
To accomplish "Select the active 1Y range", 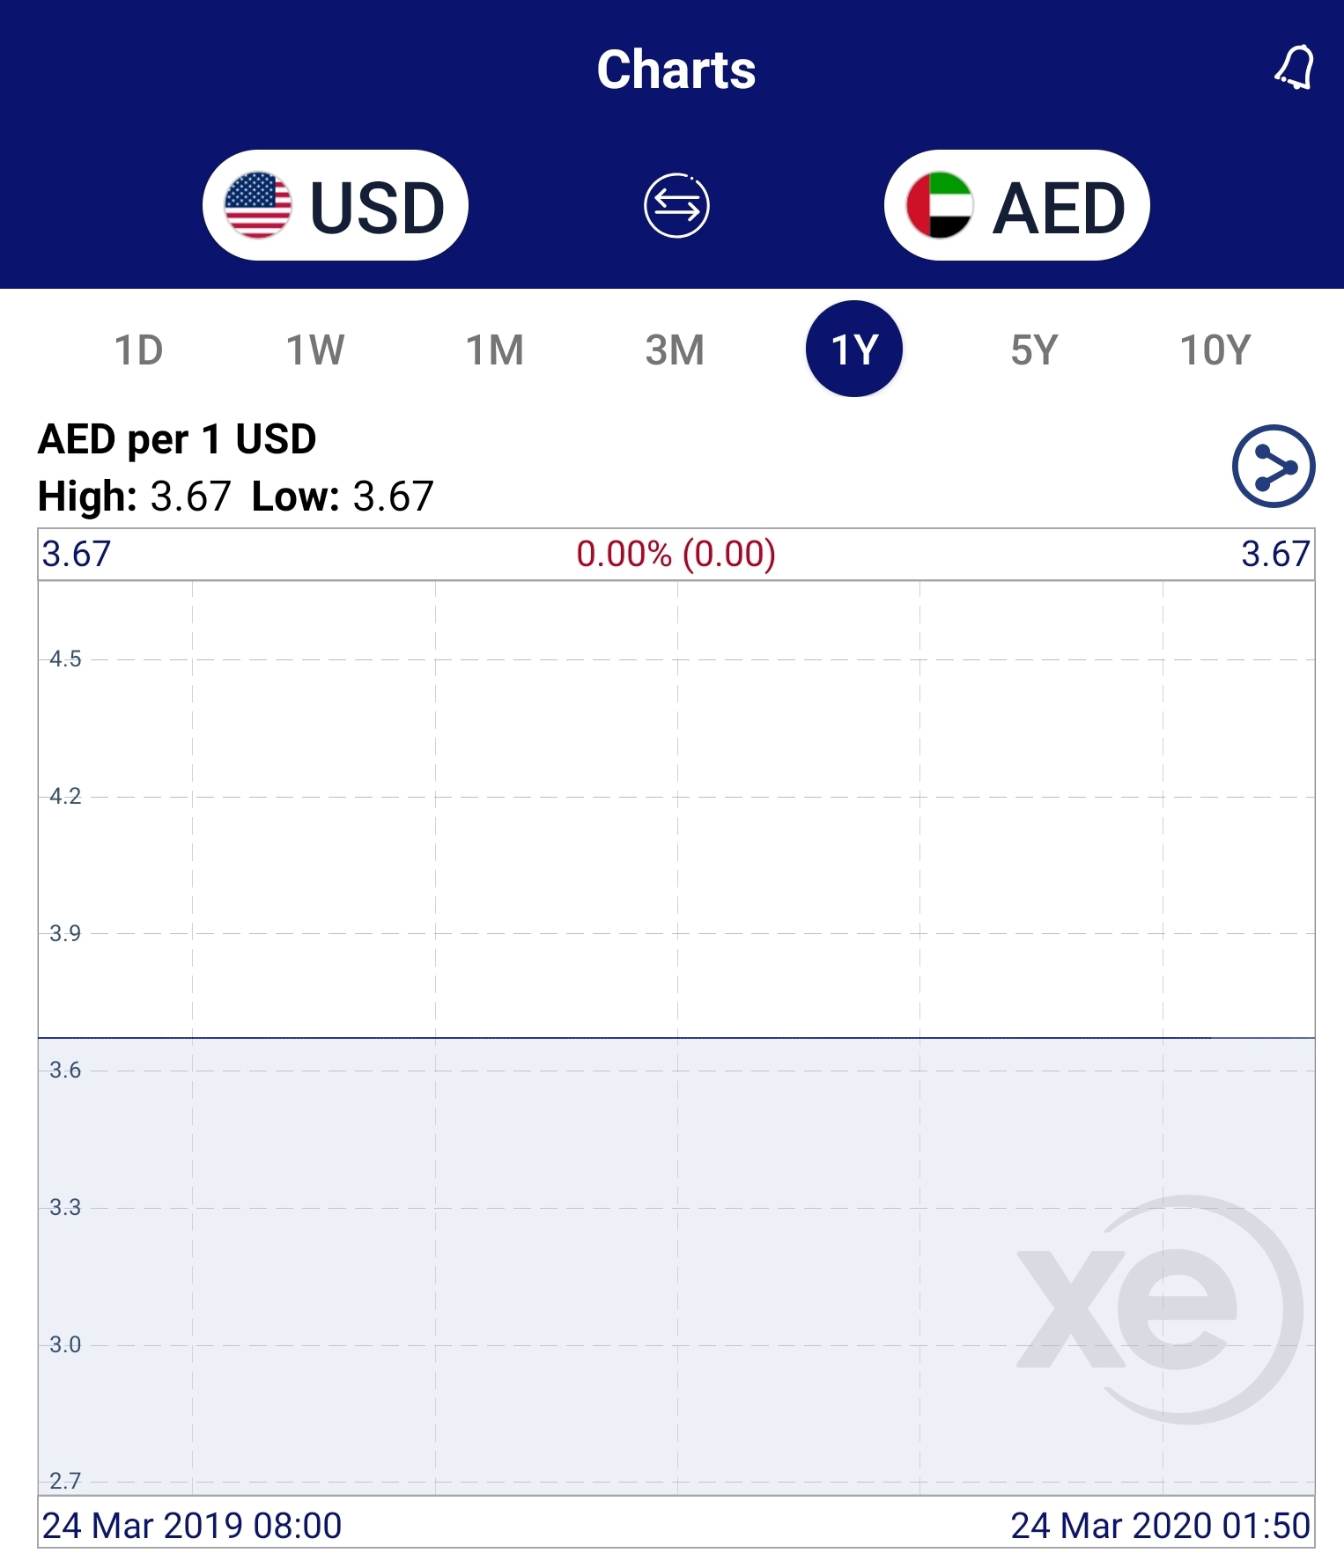I will click(x=854, y=349).
